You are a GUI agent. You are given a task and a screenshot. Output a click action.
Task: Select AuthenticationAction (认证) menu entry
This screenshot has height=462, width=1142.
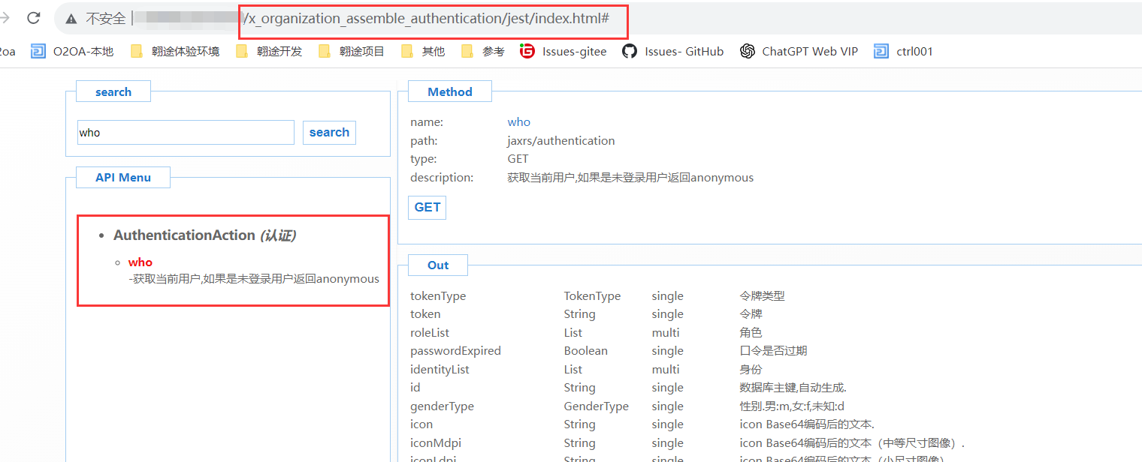pyautogui.click(x=205, y=235)
